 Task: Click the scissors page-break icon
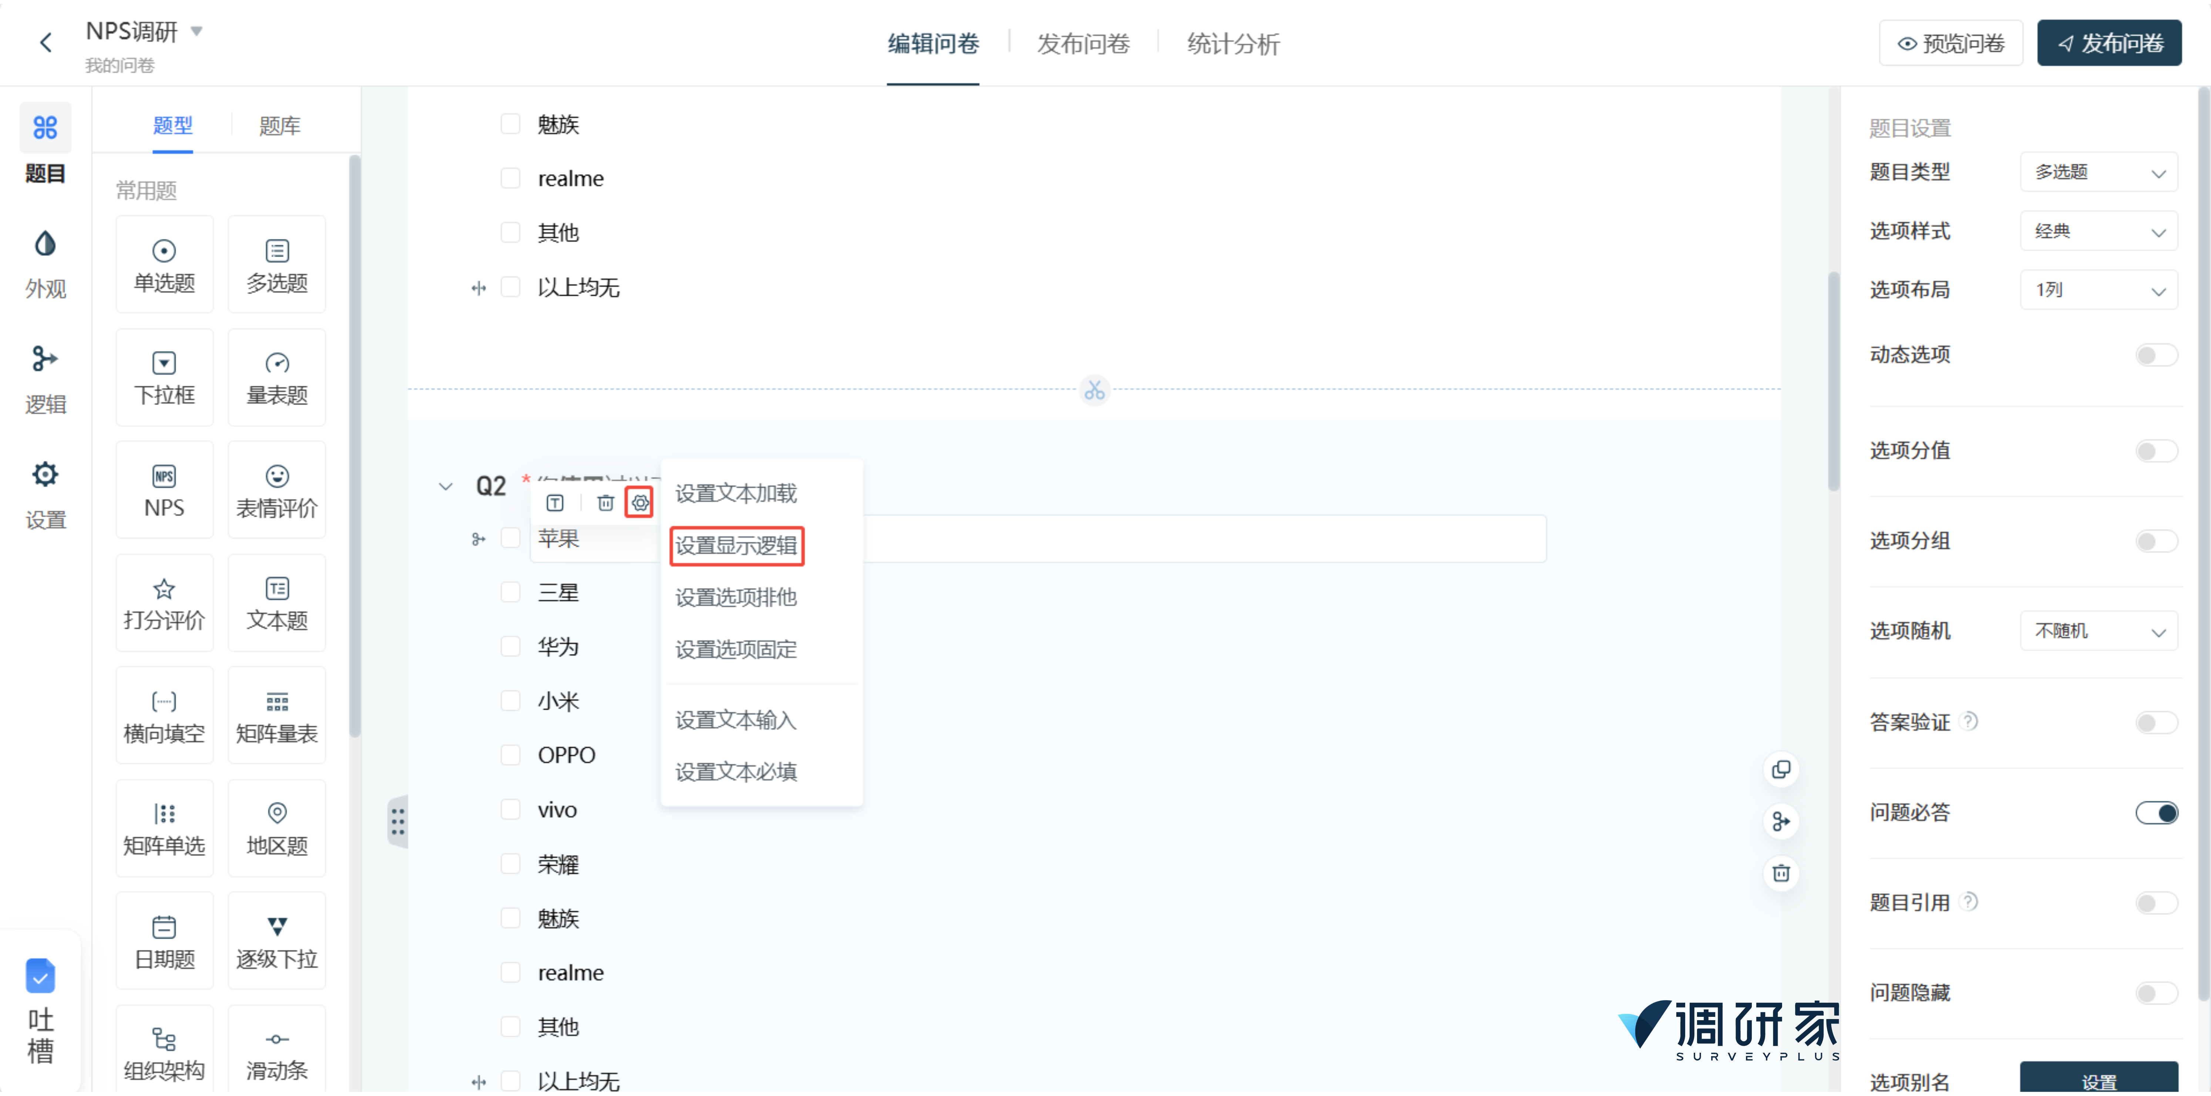click(1093, 391)
